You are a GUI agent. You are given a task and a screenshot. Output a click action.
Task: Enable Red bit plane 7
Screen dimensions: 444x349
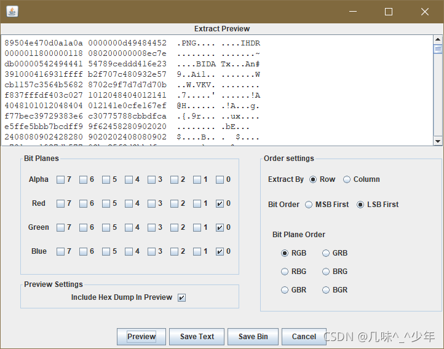[60, 203]
